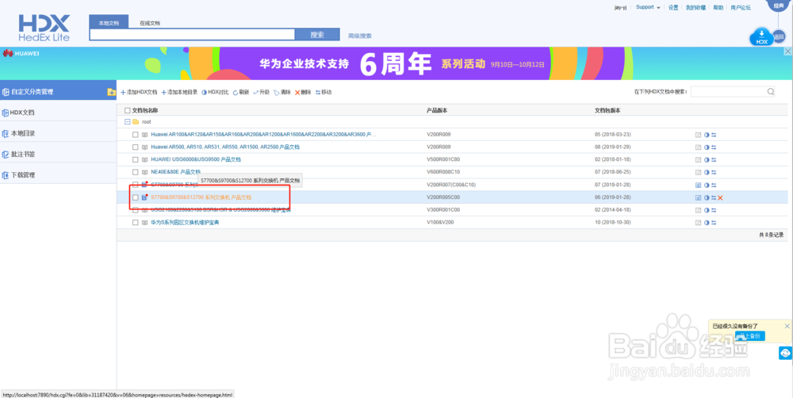Click compare icon for the AR500, AR510 row
The width and height of the screenshot is (793, 398).
(x=707, y=147)
